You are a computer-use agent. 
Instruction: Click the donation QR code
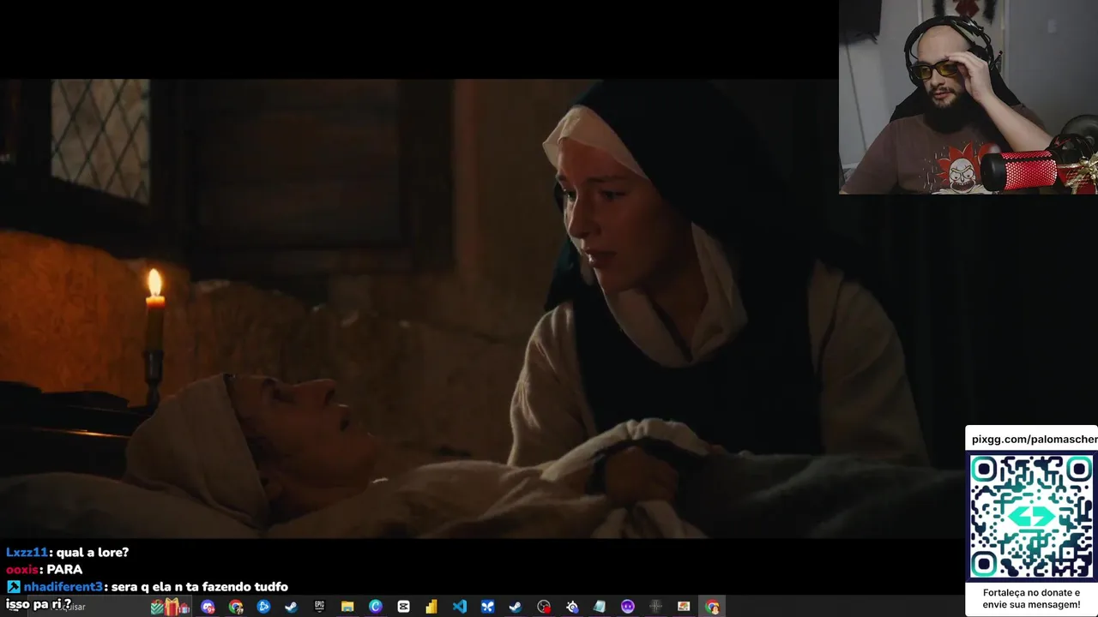(1031, 516)
